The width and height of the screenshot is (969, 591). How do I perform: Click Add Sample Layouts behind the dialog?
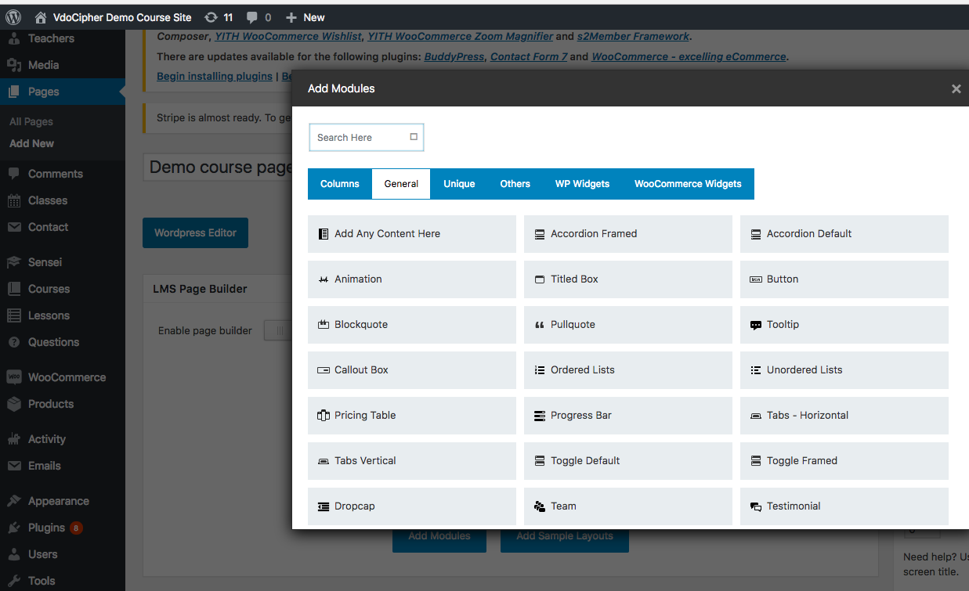pyautogui.click(x=565, y=540)
